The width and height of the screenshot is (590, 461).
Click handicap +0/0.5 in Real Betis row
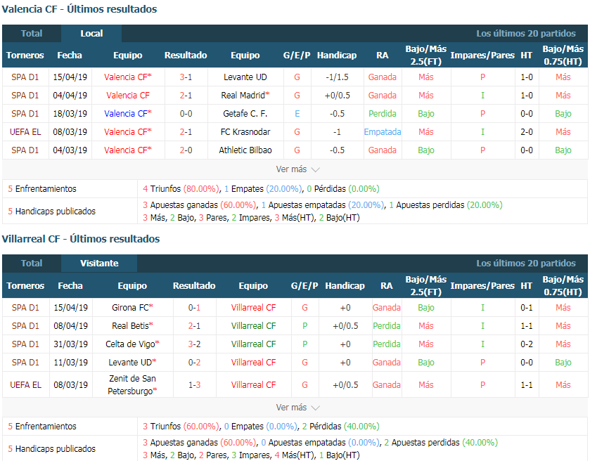pyautogui.click(x=345, y=325)
